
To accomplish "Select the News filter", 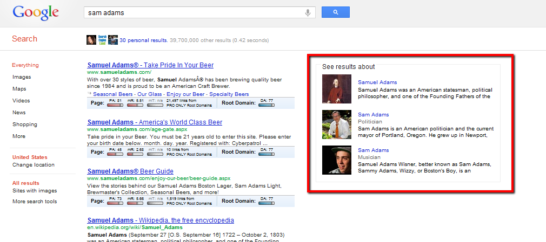I will tap(19, 112).
